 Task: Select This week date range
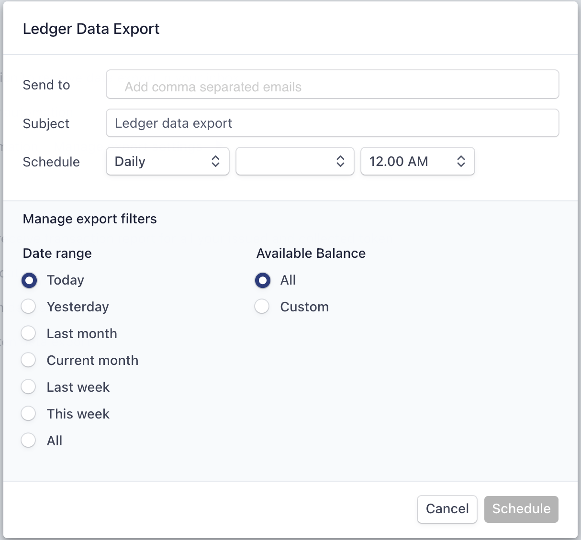(29, 414)
